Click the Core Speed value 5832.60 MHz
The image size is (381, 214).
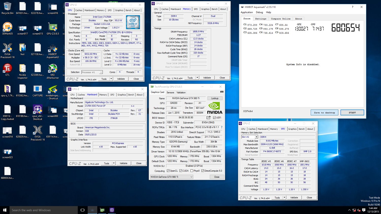point(91,54)
